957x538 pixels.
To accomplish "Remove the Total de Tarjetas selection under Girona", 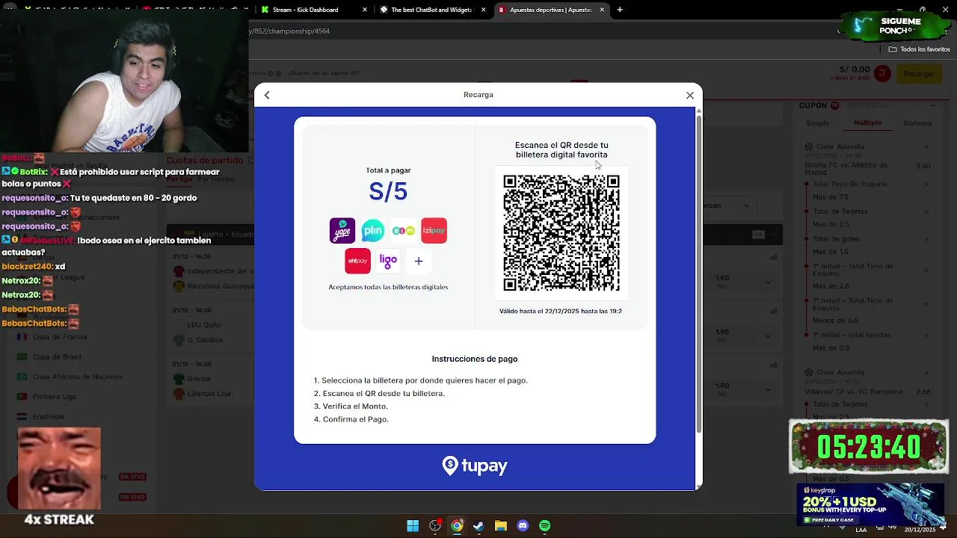I will point(926,211).
